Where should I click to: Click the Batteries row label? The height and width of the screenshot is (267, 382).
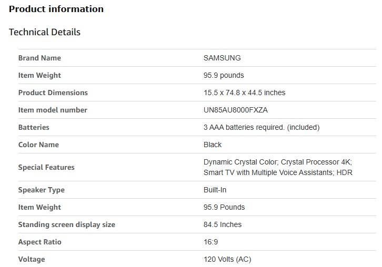[x=34, y=127]
